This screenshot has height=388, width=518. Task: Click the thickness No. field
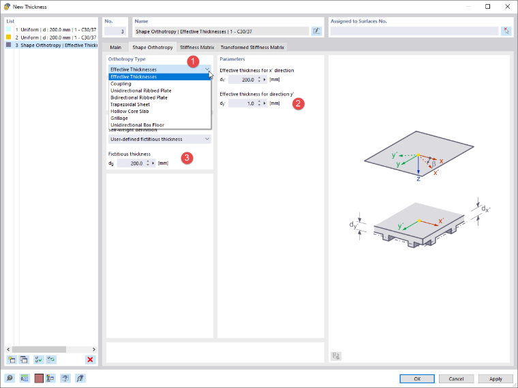[x=115, y=31]
